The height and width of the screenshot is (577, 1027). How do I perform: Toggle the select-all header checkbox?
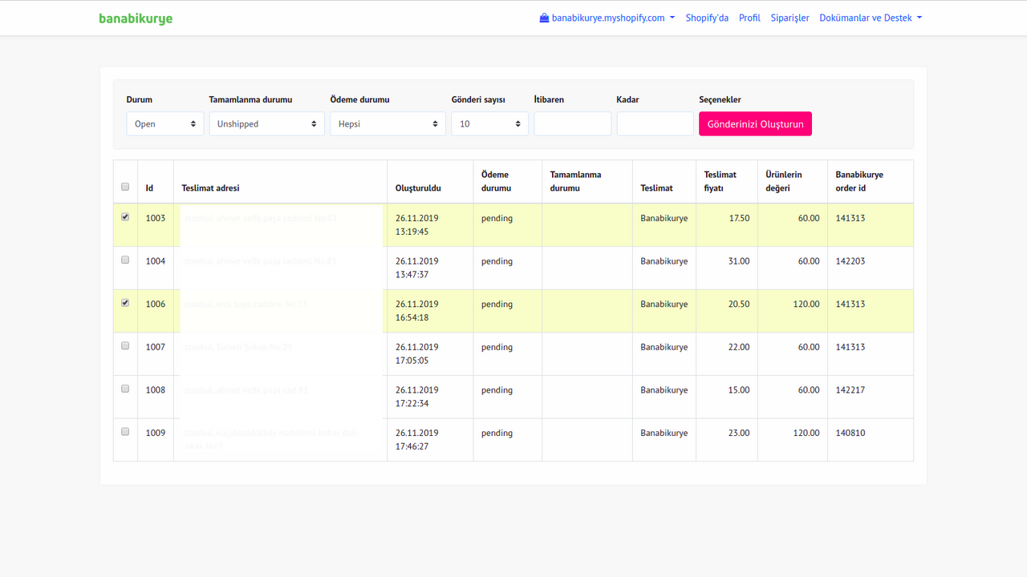pyautogui.click(x=125, y=187)
